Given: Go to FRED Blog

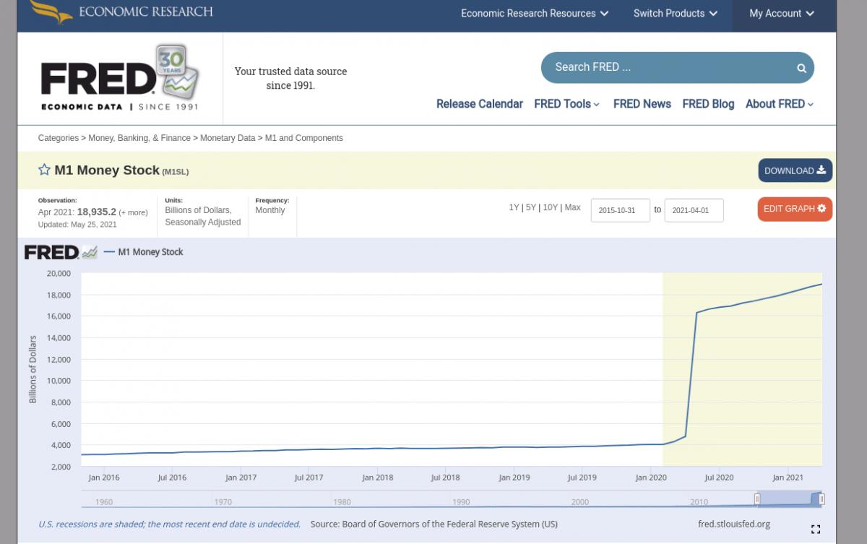Looking at the screenshot, I should click(708, 104).
